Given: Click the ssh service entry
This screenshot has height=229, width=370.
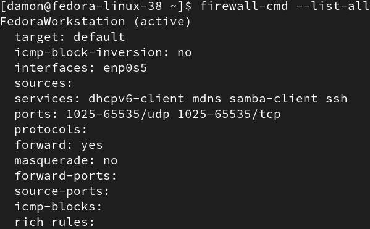Looking at the screenshot, I should click(337, 99).
